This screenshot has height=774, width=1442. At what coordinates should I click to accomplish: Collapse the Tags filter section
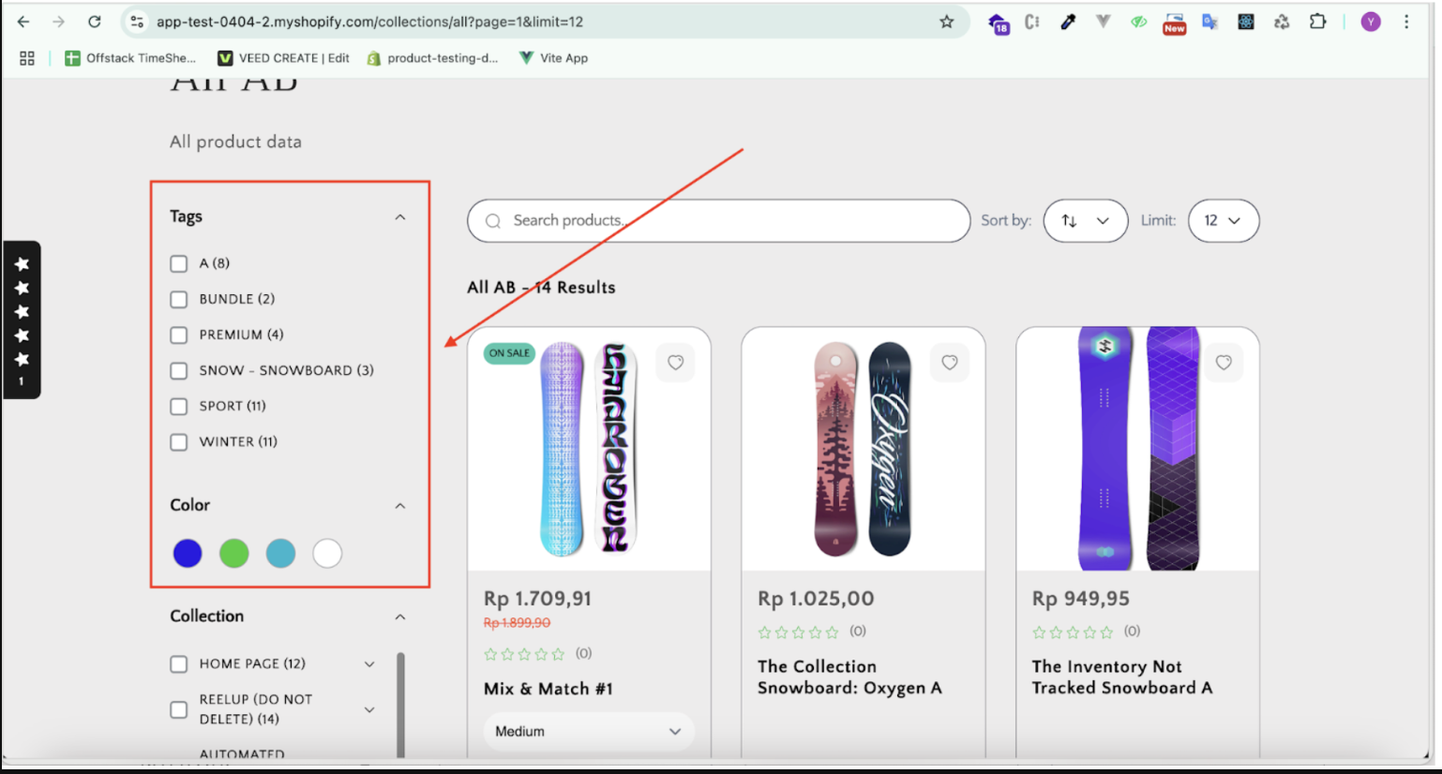coord(400,217)
